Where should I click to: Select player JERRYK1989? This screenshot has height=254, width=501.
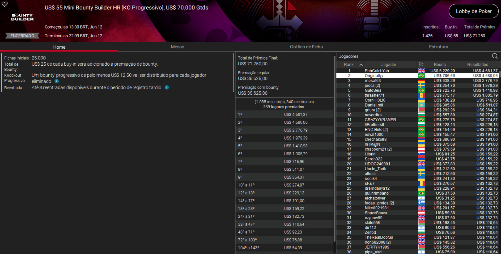[x=377, y=247]
